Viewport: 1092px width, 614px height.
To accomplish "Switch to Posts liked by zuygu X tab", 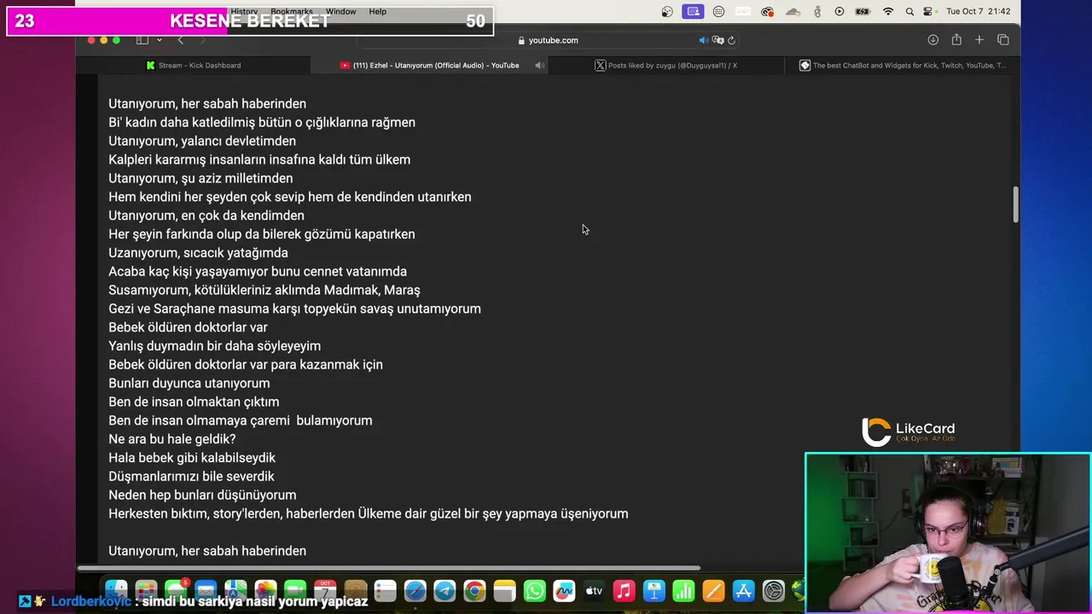I will pos(665,65).
